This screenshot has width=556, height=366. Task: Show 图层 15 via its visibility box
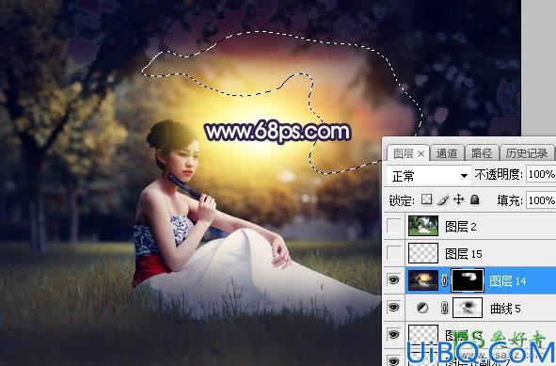click(x=394, y=253)
